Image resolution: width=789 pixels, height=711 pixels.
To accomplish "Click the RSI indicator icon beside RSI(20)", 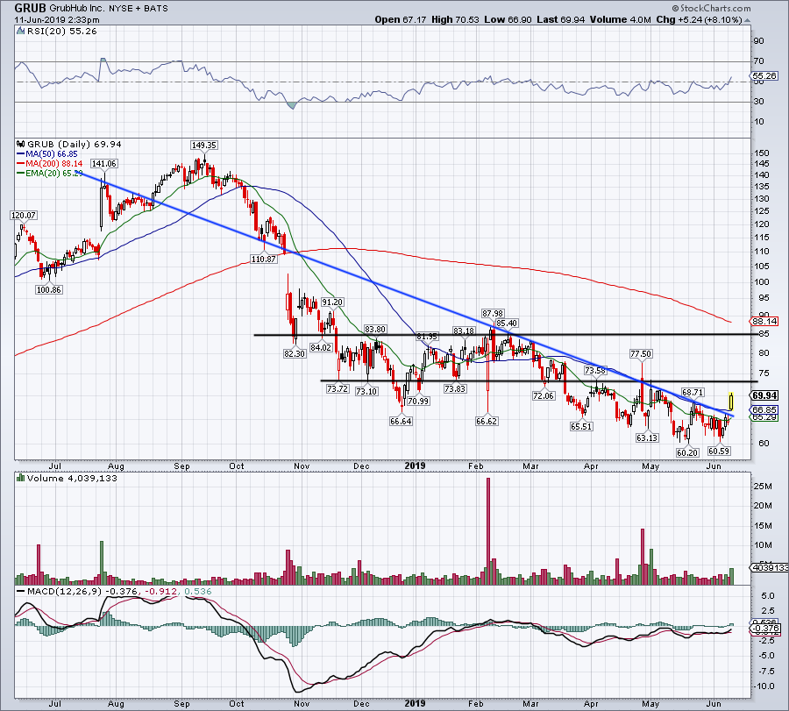I will pos(21,32).
